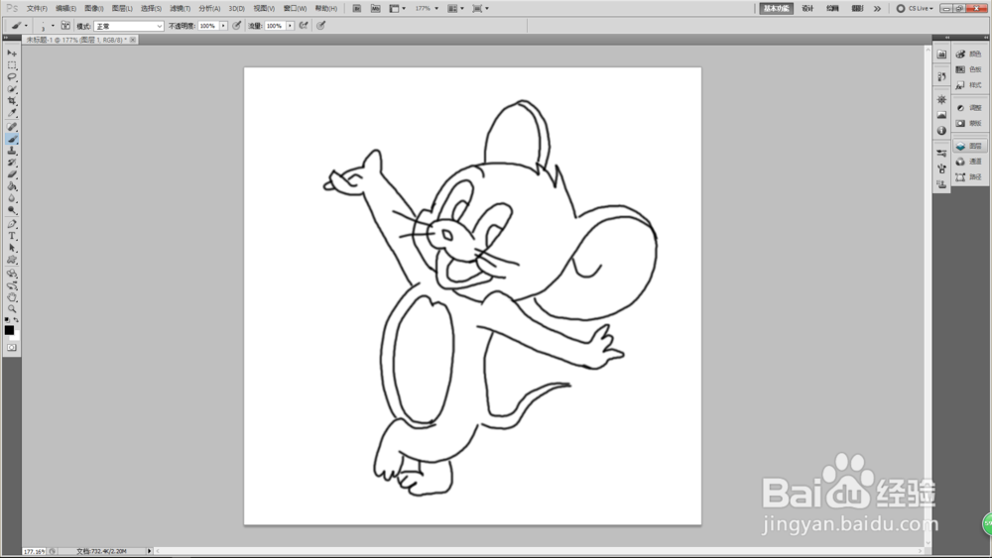Open the flow slider arrow
This screenshot has height=558, width=992.
(x=290, y=26)
